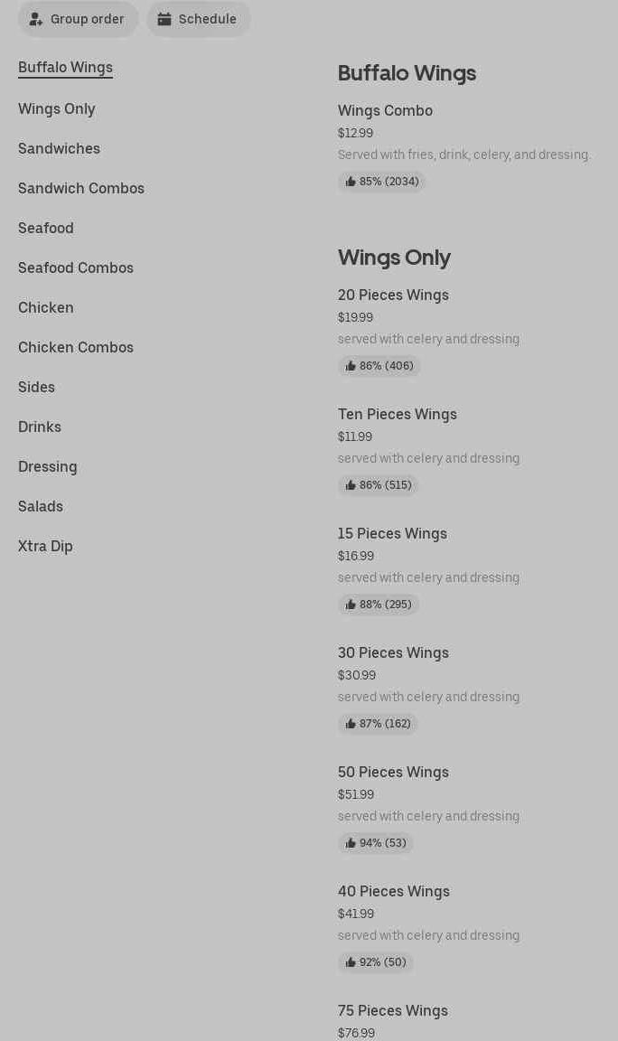Click the Schedule calendar icon

click(x=164, y=19)
